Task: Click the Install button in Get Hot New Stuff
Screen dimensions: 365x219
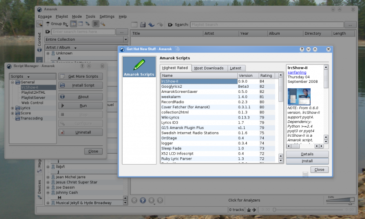Action: coord(307,161)
